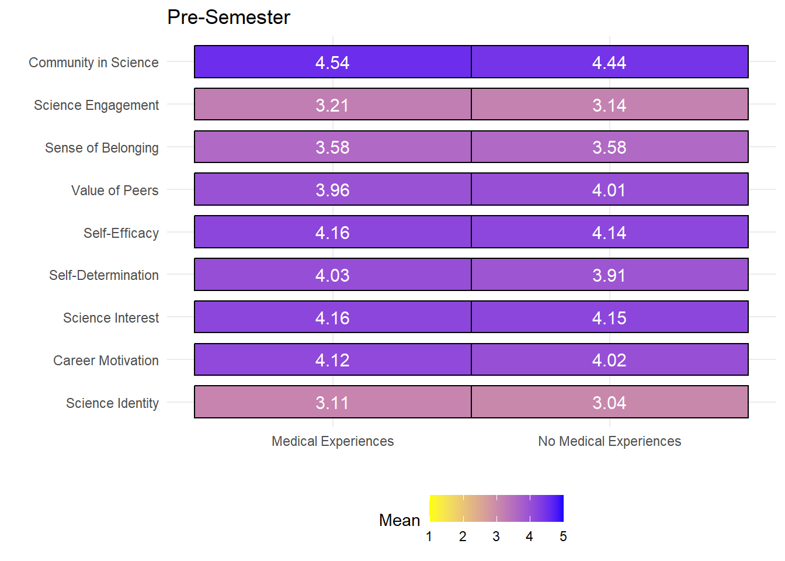
Task: Select the 3.91 Self-Determination cell
Action: [x=610, y=275]
